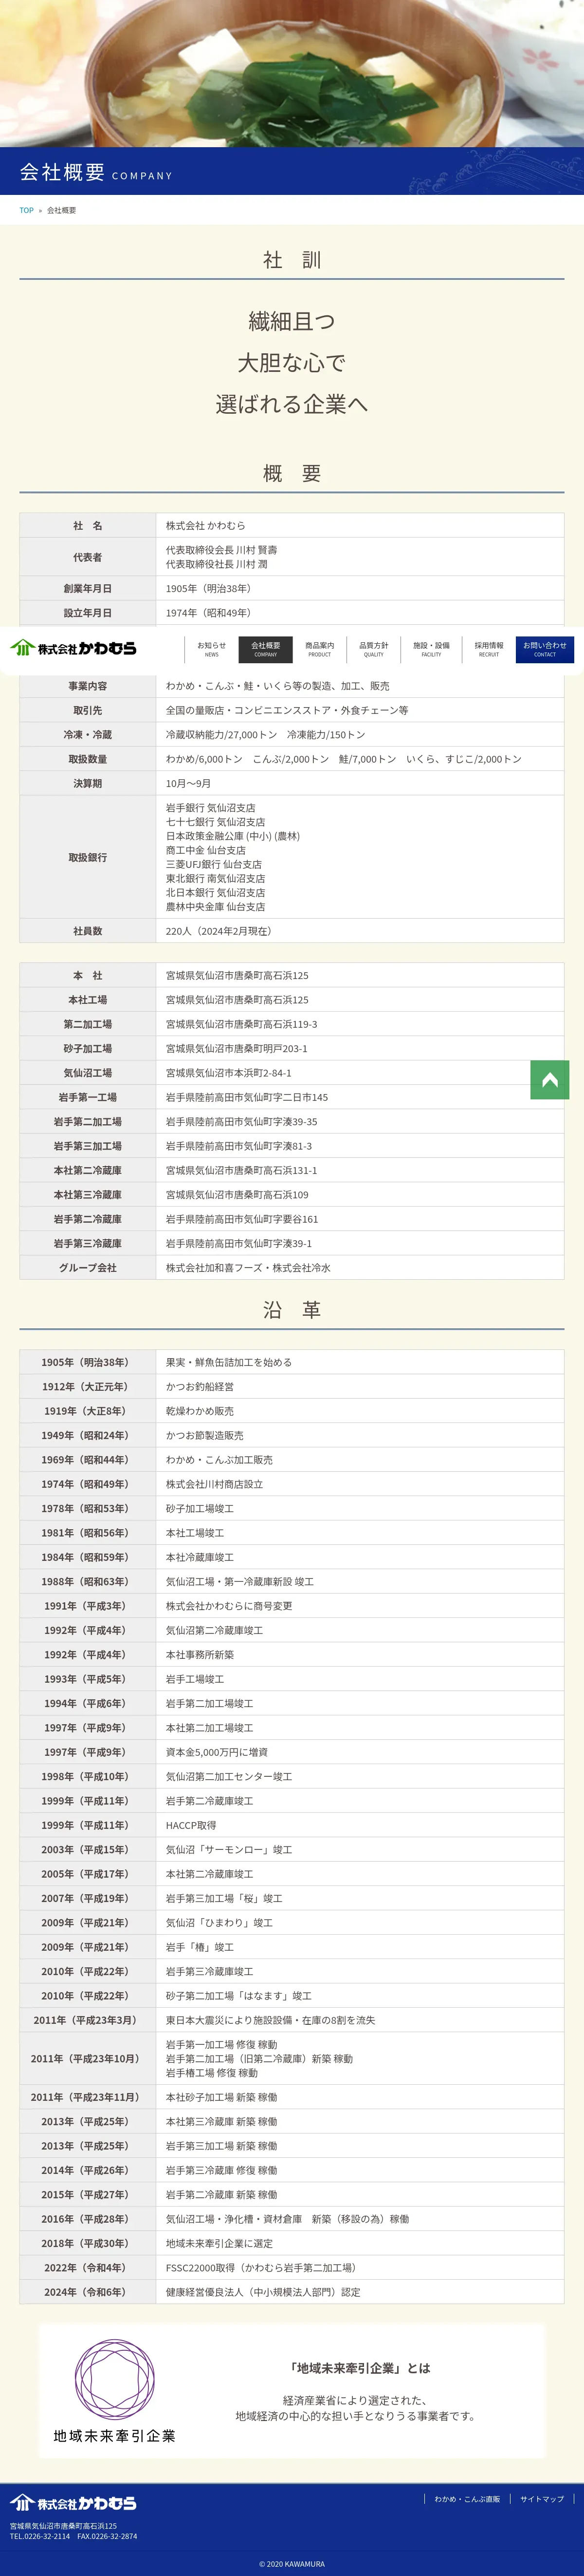This screenshot has width=584, height=2576.
Task: Click the 冷凍・冷蔵 capacity value text
Action: click(x=266, y=734)
